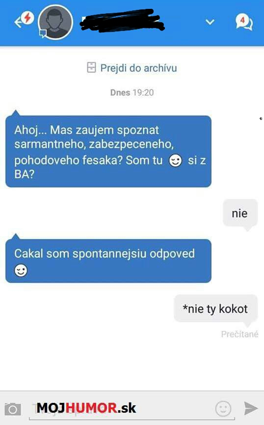The width and height of the screenshot is (264, 425).
Task: Tap the back arrow with lightning badge
Action: pos(24,20)
